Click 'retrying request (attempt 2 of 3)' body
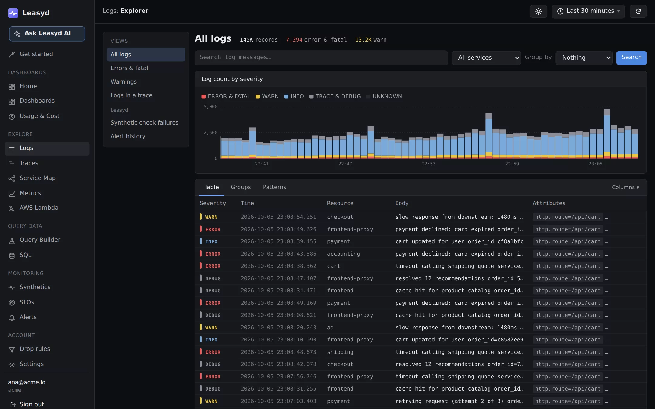This screenshot has height=409, width=655. click(x=459, y=401)
